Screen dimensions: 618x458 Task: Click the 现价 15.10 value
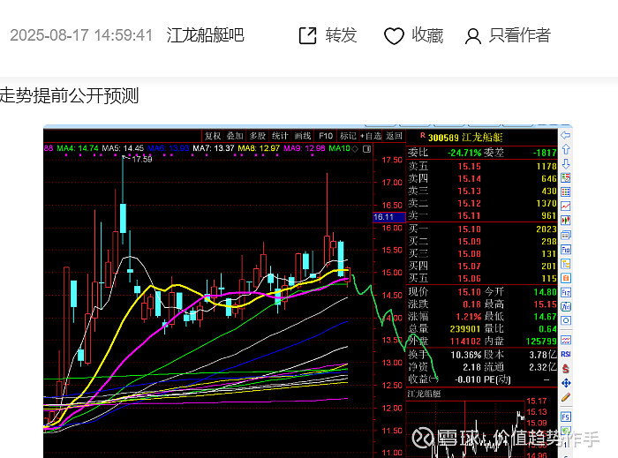(x=470, y=292)
